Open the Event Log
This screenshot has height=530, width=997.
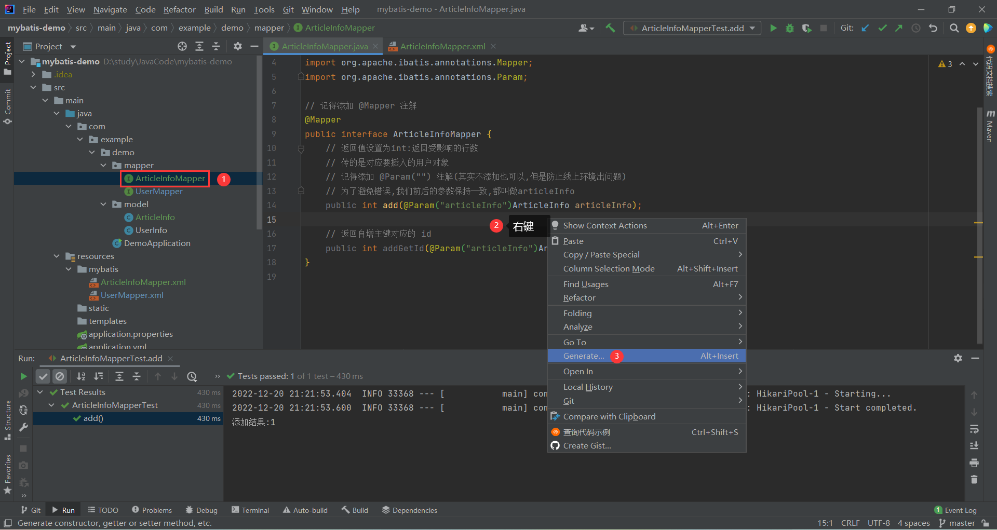tap(955, 510)
